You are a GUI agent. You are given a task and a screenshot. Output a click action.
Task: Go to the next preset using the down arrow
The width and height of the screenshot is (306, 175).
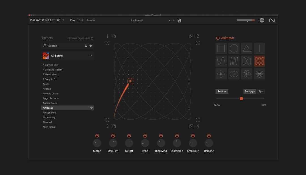coord(173,21)
